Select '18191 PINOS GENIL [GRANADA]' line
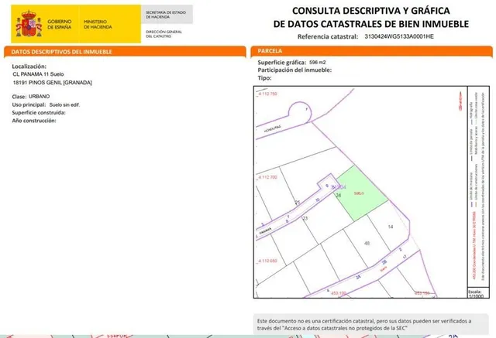This screenshot has height=338, width=496. point(52,83)
